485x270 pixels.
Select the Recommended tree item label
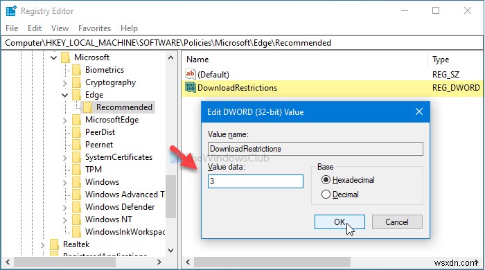[x=124, y=107]
